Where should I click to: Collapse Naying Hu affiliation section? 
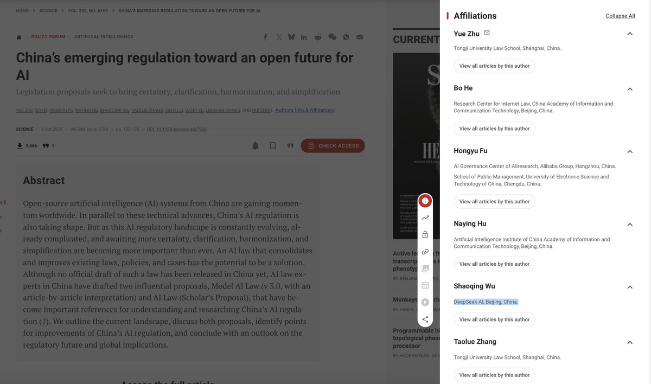tap(630, 225)
